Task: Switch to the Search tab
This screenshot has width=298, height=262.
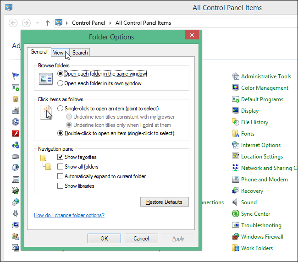Action: coord(80,53)
